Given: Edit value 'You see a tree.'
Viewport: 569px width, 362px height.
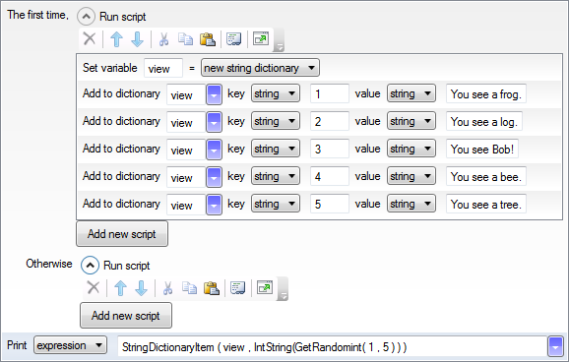Looking at the screenshot, I should (x=486, y=205).
